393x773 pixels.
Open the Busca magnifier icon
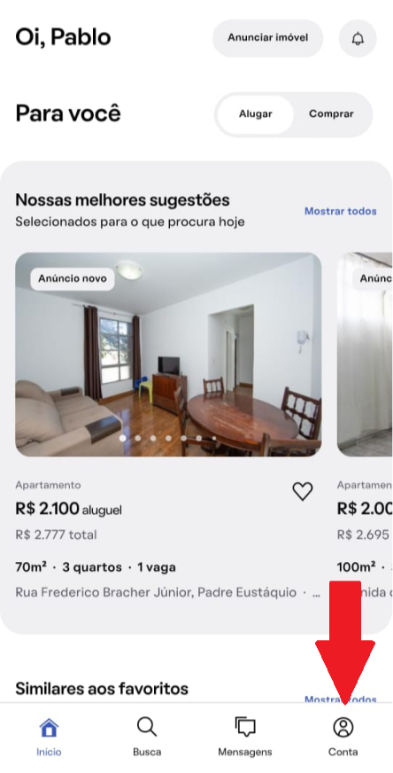click(x=147, y=727)
